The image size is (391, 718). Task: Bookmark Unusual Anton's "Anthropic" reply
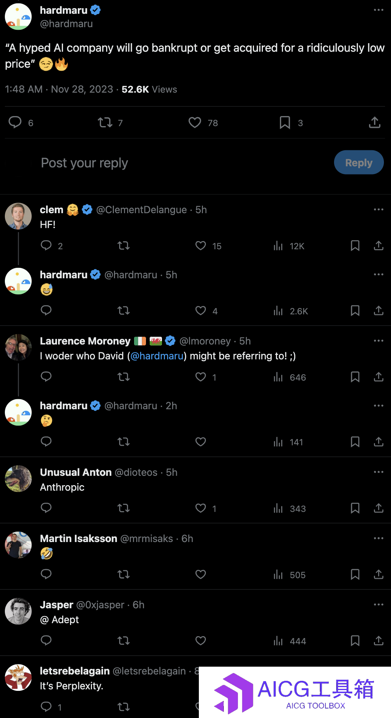click(355, 508)
